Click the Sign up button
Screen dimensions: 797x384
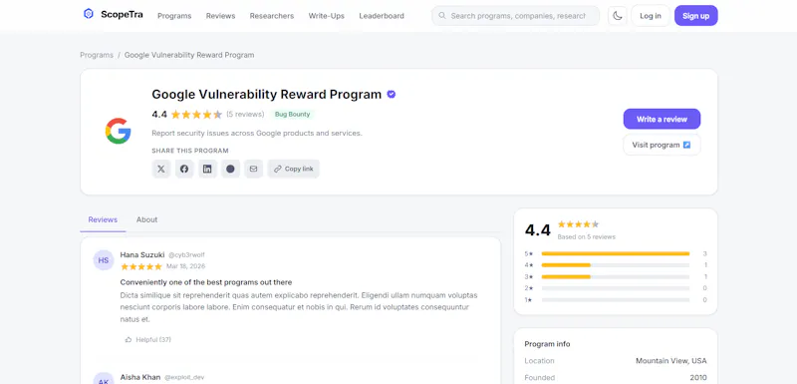tap(695, 16)
